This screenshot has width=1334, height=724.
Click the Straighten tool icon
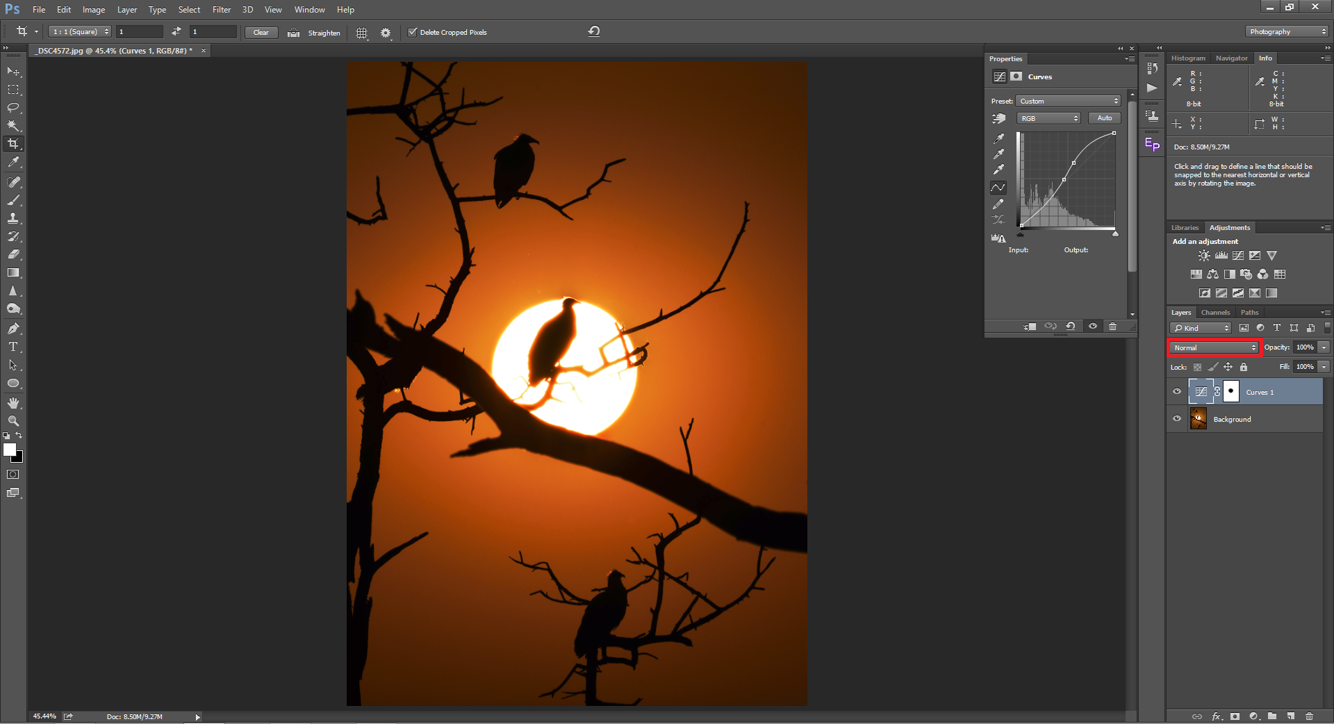[x=294, y=33]
